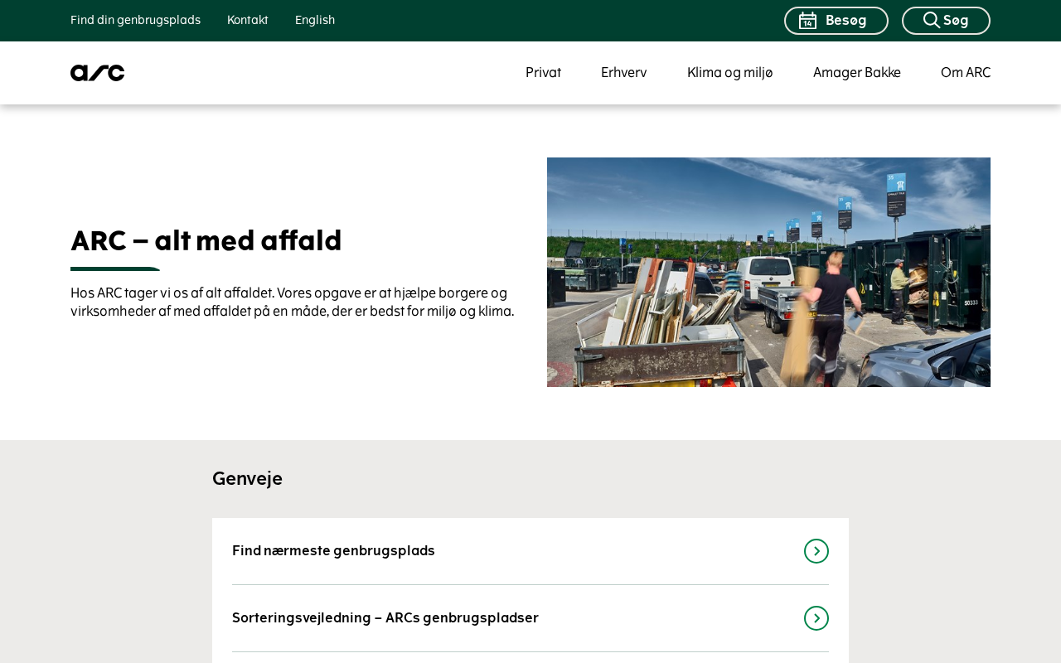Image resolution: width=1061 pixels, height=663 pixels.
Task: Click the calendar icon in the Besøg button
Action: [x=807, y=21]
